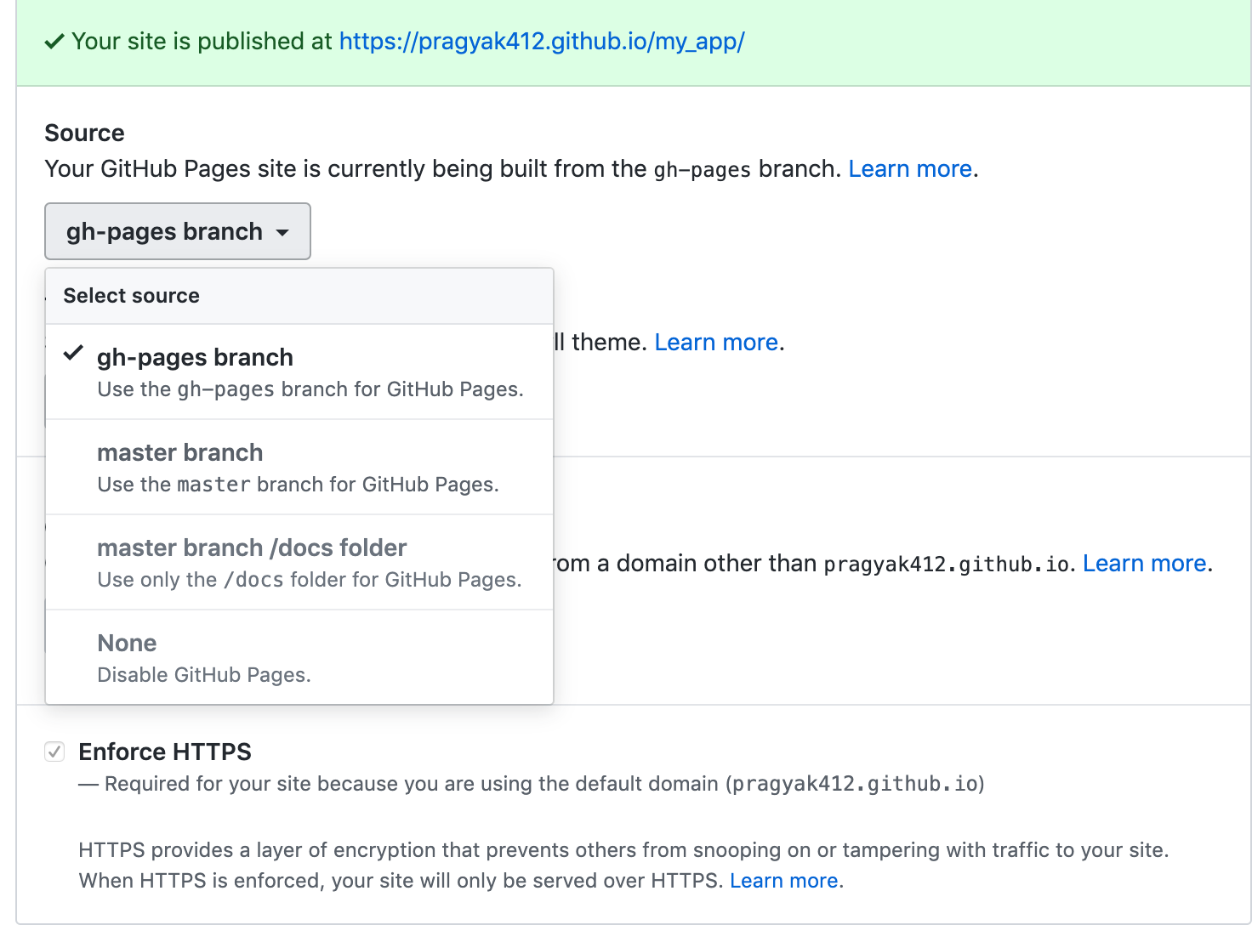Click the Select source header
The width and height of the screenshot is (1252, 925).
coord(131,295)
